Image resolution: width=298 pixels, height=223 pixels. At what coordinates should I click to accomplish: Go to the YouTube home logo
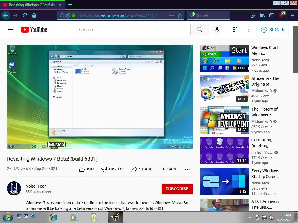click(x=34, y=30)
